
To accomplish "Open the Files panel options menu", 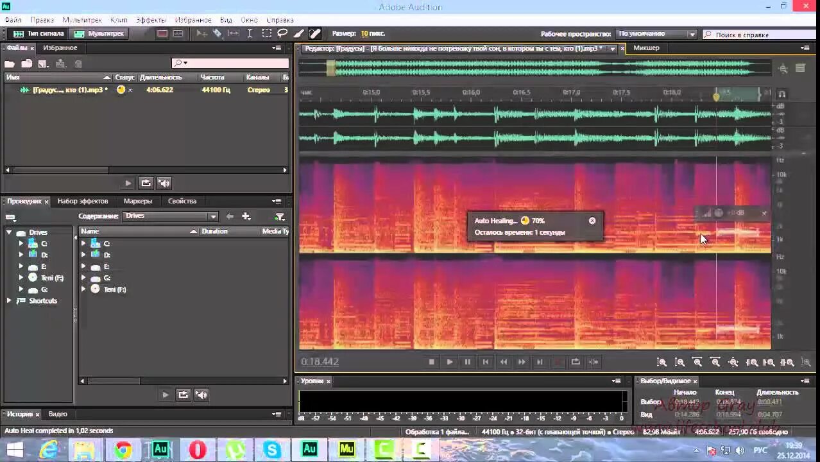I will tap(277, 48).
